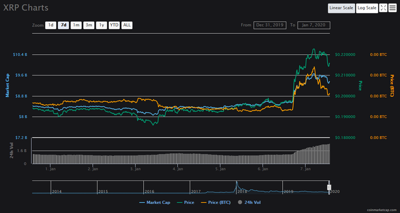This screenshot has height=213, width=400.
Task: Show ALL time range
Action: 127,25
